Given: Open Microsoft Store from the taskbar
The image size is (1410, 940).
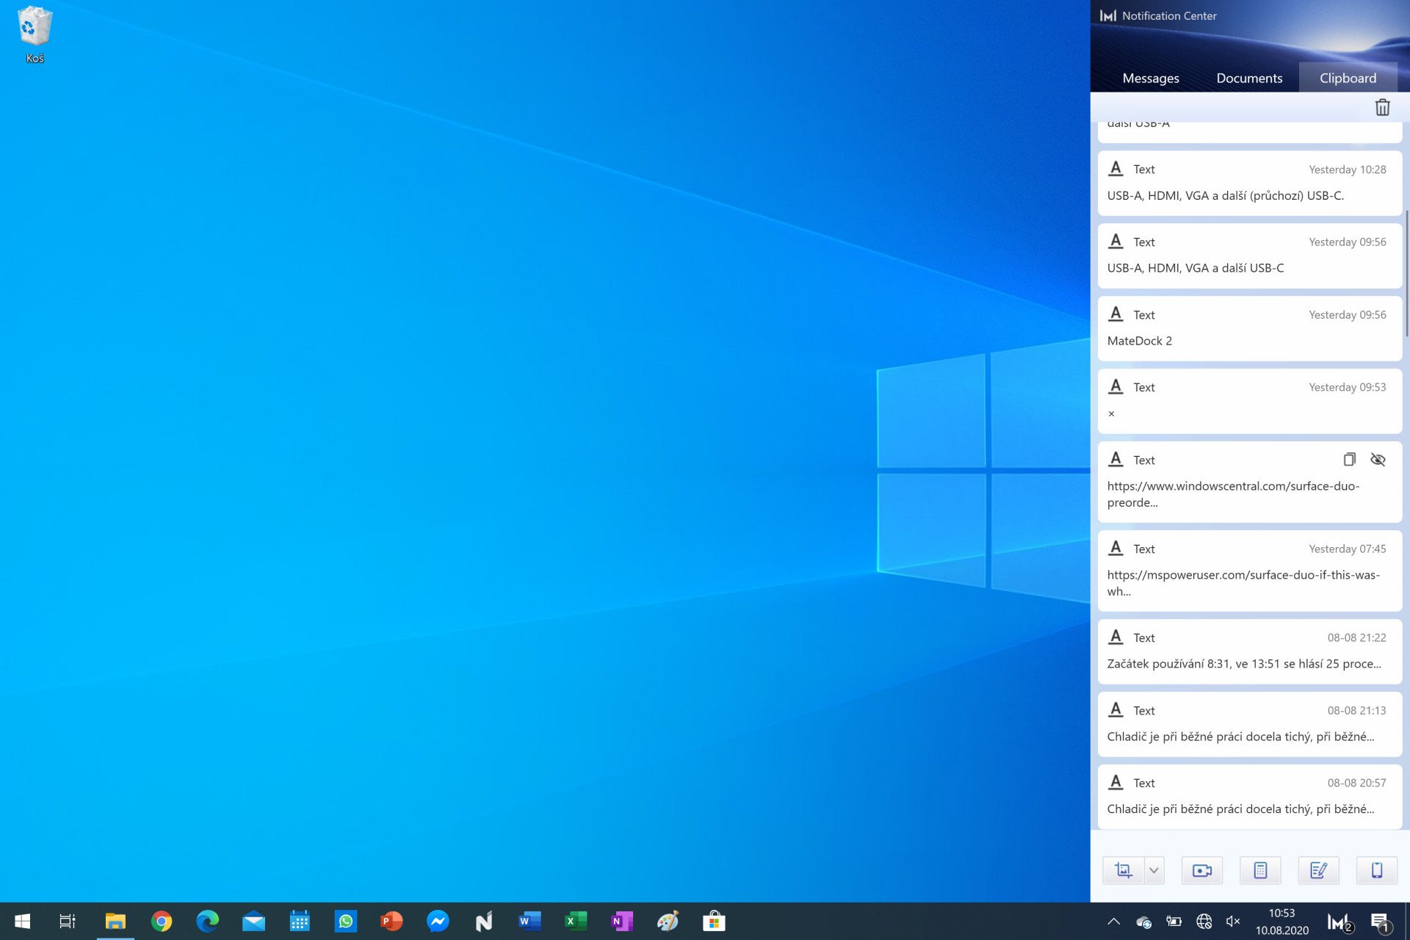Looking at the screenshot, I should click(714, 921).
